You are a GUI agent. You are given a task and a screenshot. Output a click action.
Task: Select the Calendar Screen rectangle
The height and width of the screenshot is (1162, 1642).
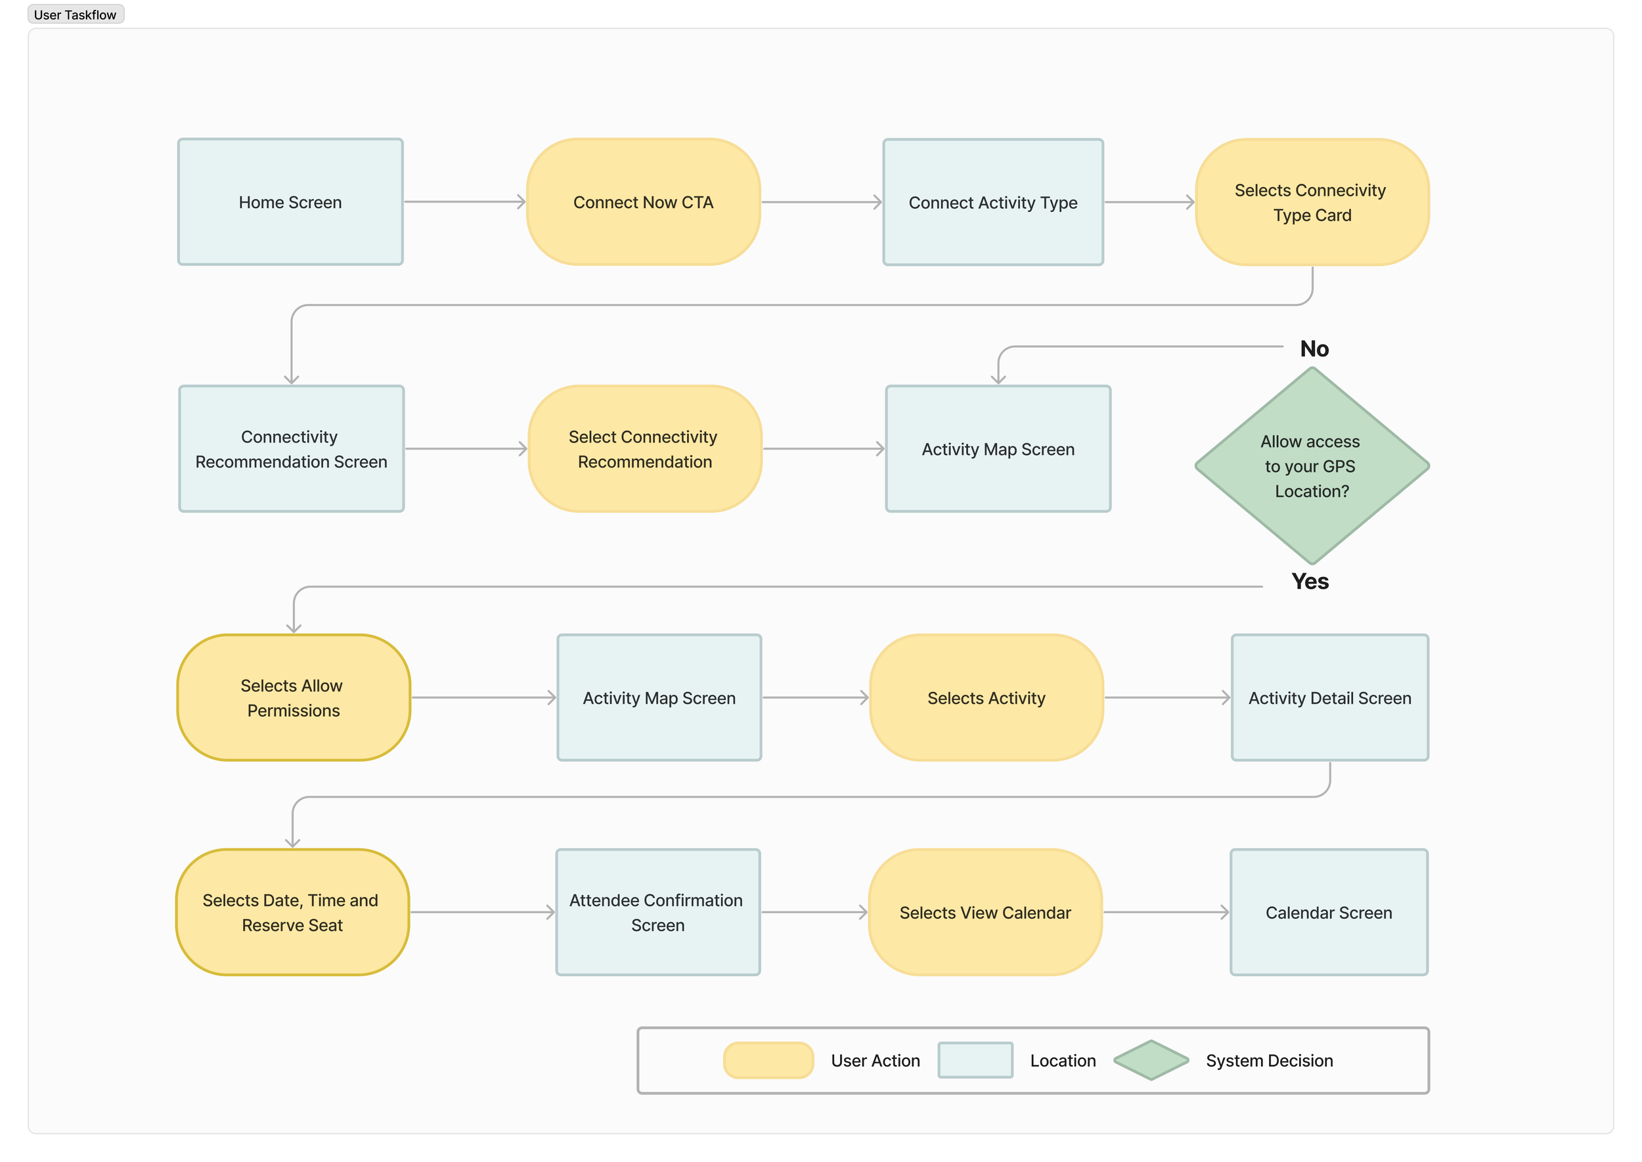tap(1328, 912)
